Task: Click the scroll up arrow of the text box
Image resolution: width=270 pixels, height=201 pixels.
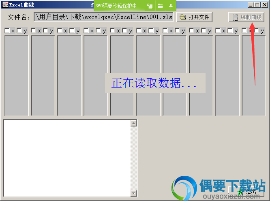Action: point(134,123)
